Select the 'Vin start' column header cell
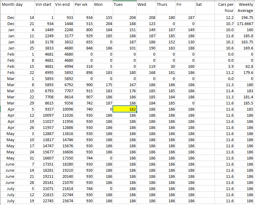This screenshot has height=205, width=255. point(44,5)
